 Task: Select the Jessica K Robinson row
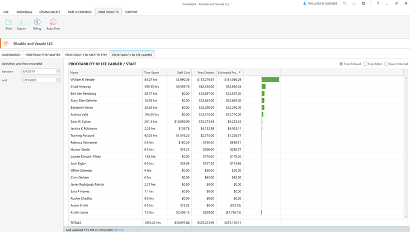[x=237, y=128]
